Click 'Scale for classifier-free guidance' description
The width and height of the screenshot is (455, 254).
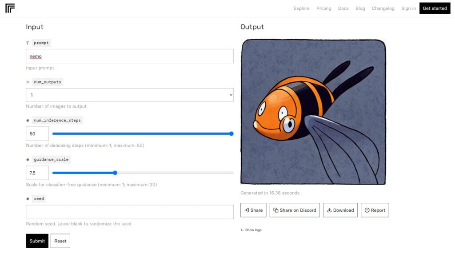pos(92,185)
